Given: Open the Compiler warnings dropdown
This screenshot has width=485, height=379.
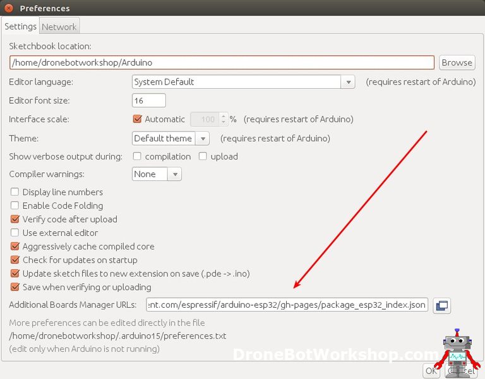Looking at the screenshot, I should (x=157, y=174).
